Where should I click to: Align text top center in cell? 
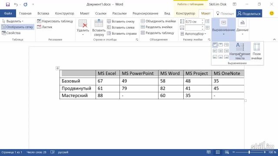[221, 45]
